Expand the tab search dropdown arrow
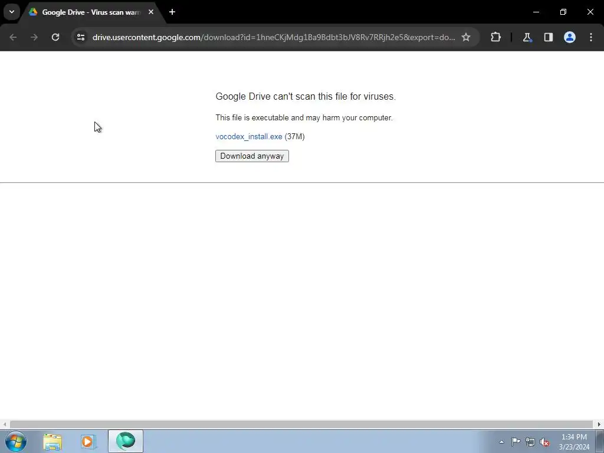Image resolution: width=604 pixels, height=453 pixels. (12, 12)
